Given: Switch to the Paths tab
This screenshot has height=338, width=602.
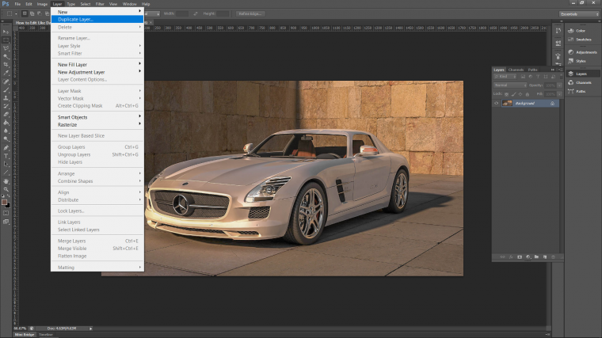Looking at the screenshot, I should tap(532, 70).
